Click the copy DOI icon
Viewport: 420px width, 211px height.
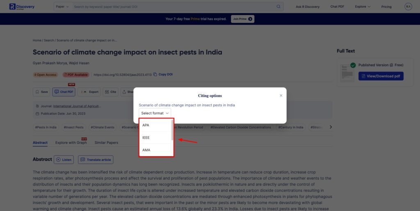pyautogui.click(x=155, y=74)
